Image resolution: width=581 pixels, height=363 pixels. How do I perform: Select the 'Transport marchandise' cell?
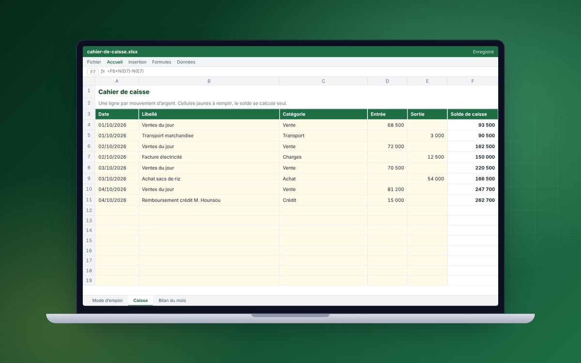[x=209, y=136]
